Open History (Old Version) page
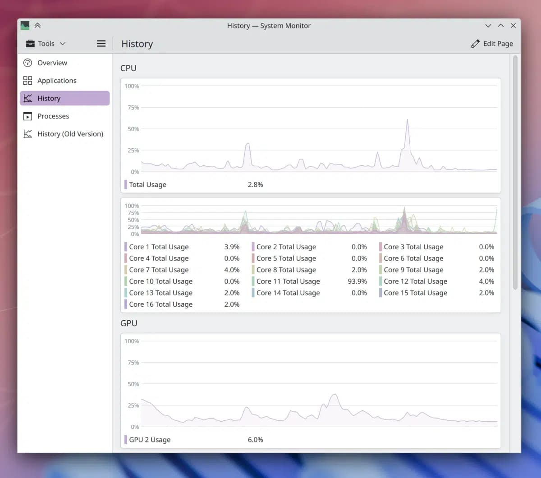Image resolution: width=541 pixels, height=478 pixels. click(x=65, y=134)
